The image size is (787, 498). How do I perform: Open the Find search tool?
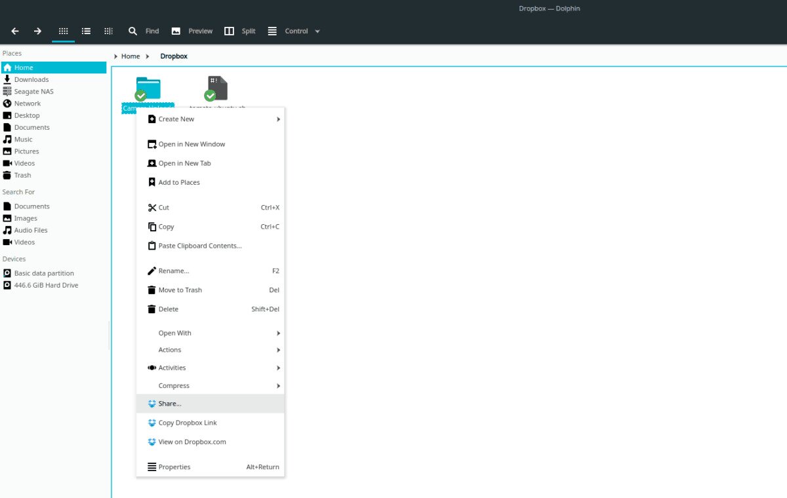(x=144, y=31)
